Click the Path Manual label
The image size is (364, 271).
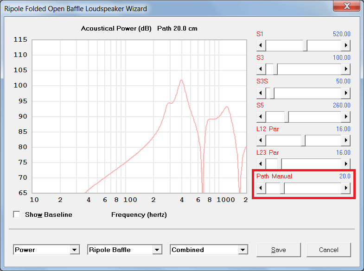pos(274,176)
